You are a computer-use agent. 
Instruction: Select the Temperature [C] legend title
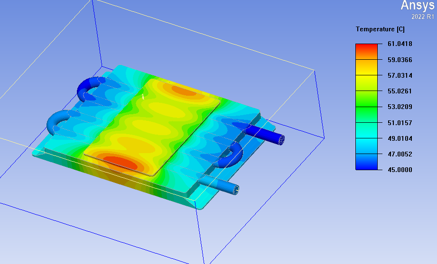(380, 29)
